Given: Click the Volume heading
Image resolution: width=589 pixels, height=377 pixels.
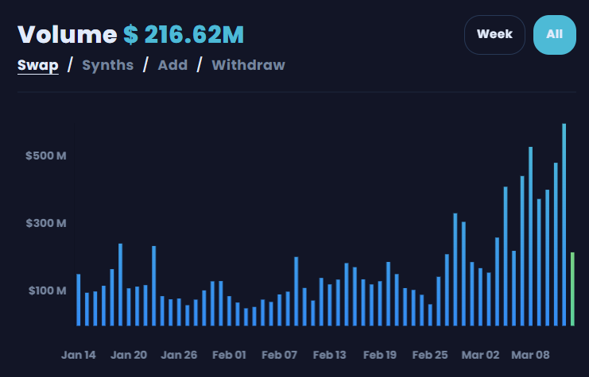Looking at the screenshot, I should 67,35.
